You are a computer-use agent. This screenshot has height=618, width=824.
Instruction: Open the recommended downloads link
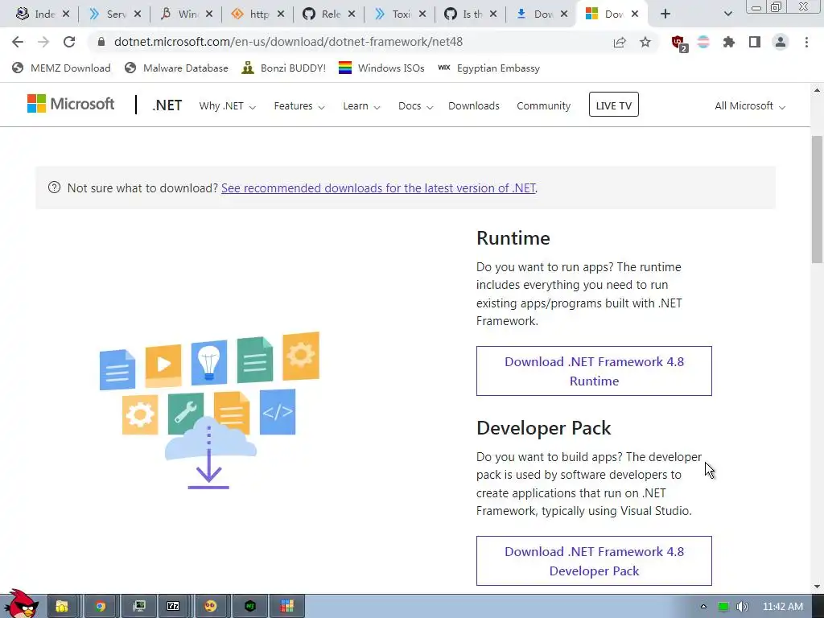(x=378, y=188)
